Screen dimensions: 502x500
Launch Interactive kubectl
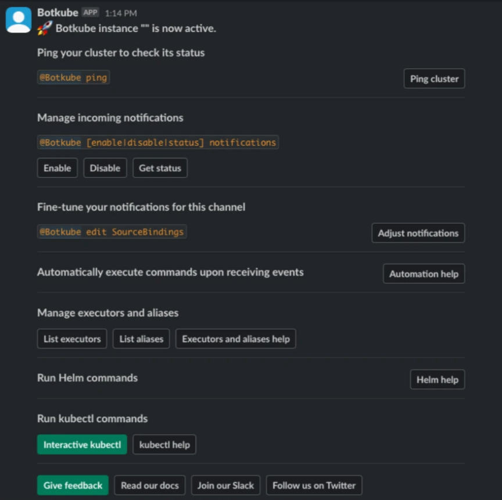pyautogui.click(x=82, y=445)
